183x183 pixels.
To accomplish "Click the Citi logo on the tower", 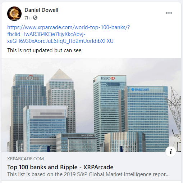I will click(x=29, y=78).
